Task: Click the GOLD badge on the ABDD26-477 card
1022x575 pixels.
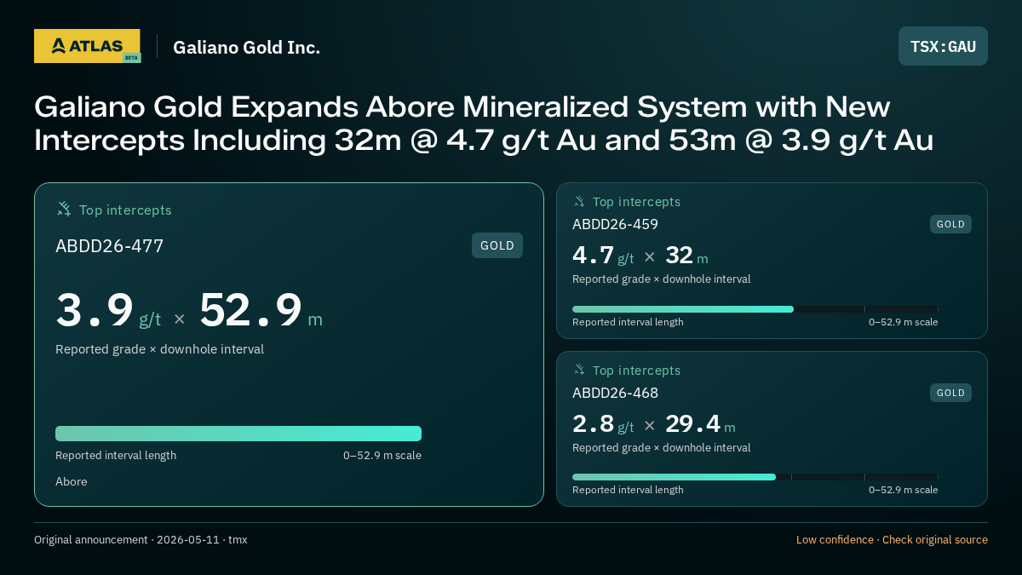Action: 497,245
